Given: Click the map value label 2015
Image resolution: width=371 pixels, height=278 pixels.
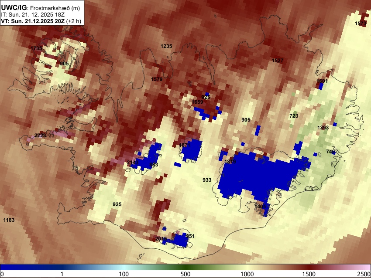Looking at the screenshot, I should click(161, 239).
